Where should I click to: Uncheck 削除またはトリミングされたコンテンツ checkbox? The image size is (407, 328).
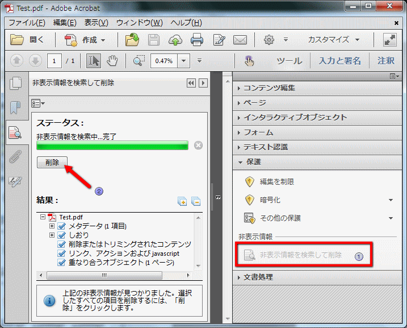[61, 244]
